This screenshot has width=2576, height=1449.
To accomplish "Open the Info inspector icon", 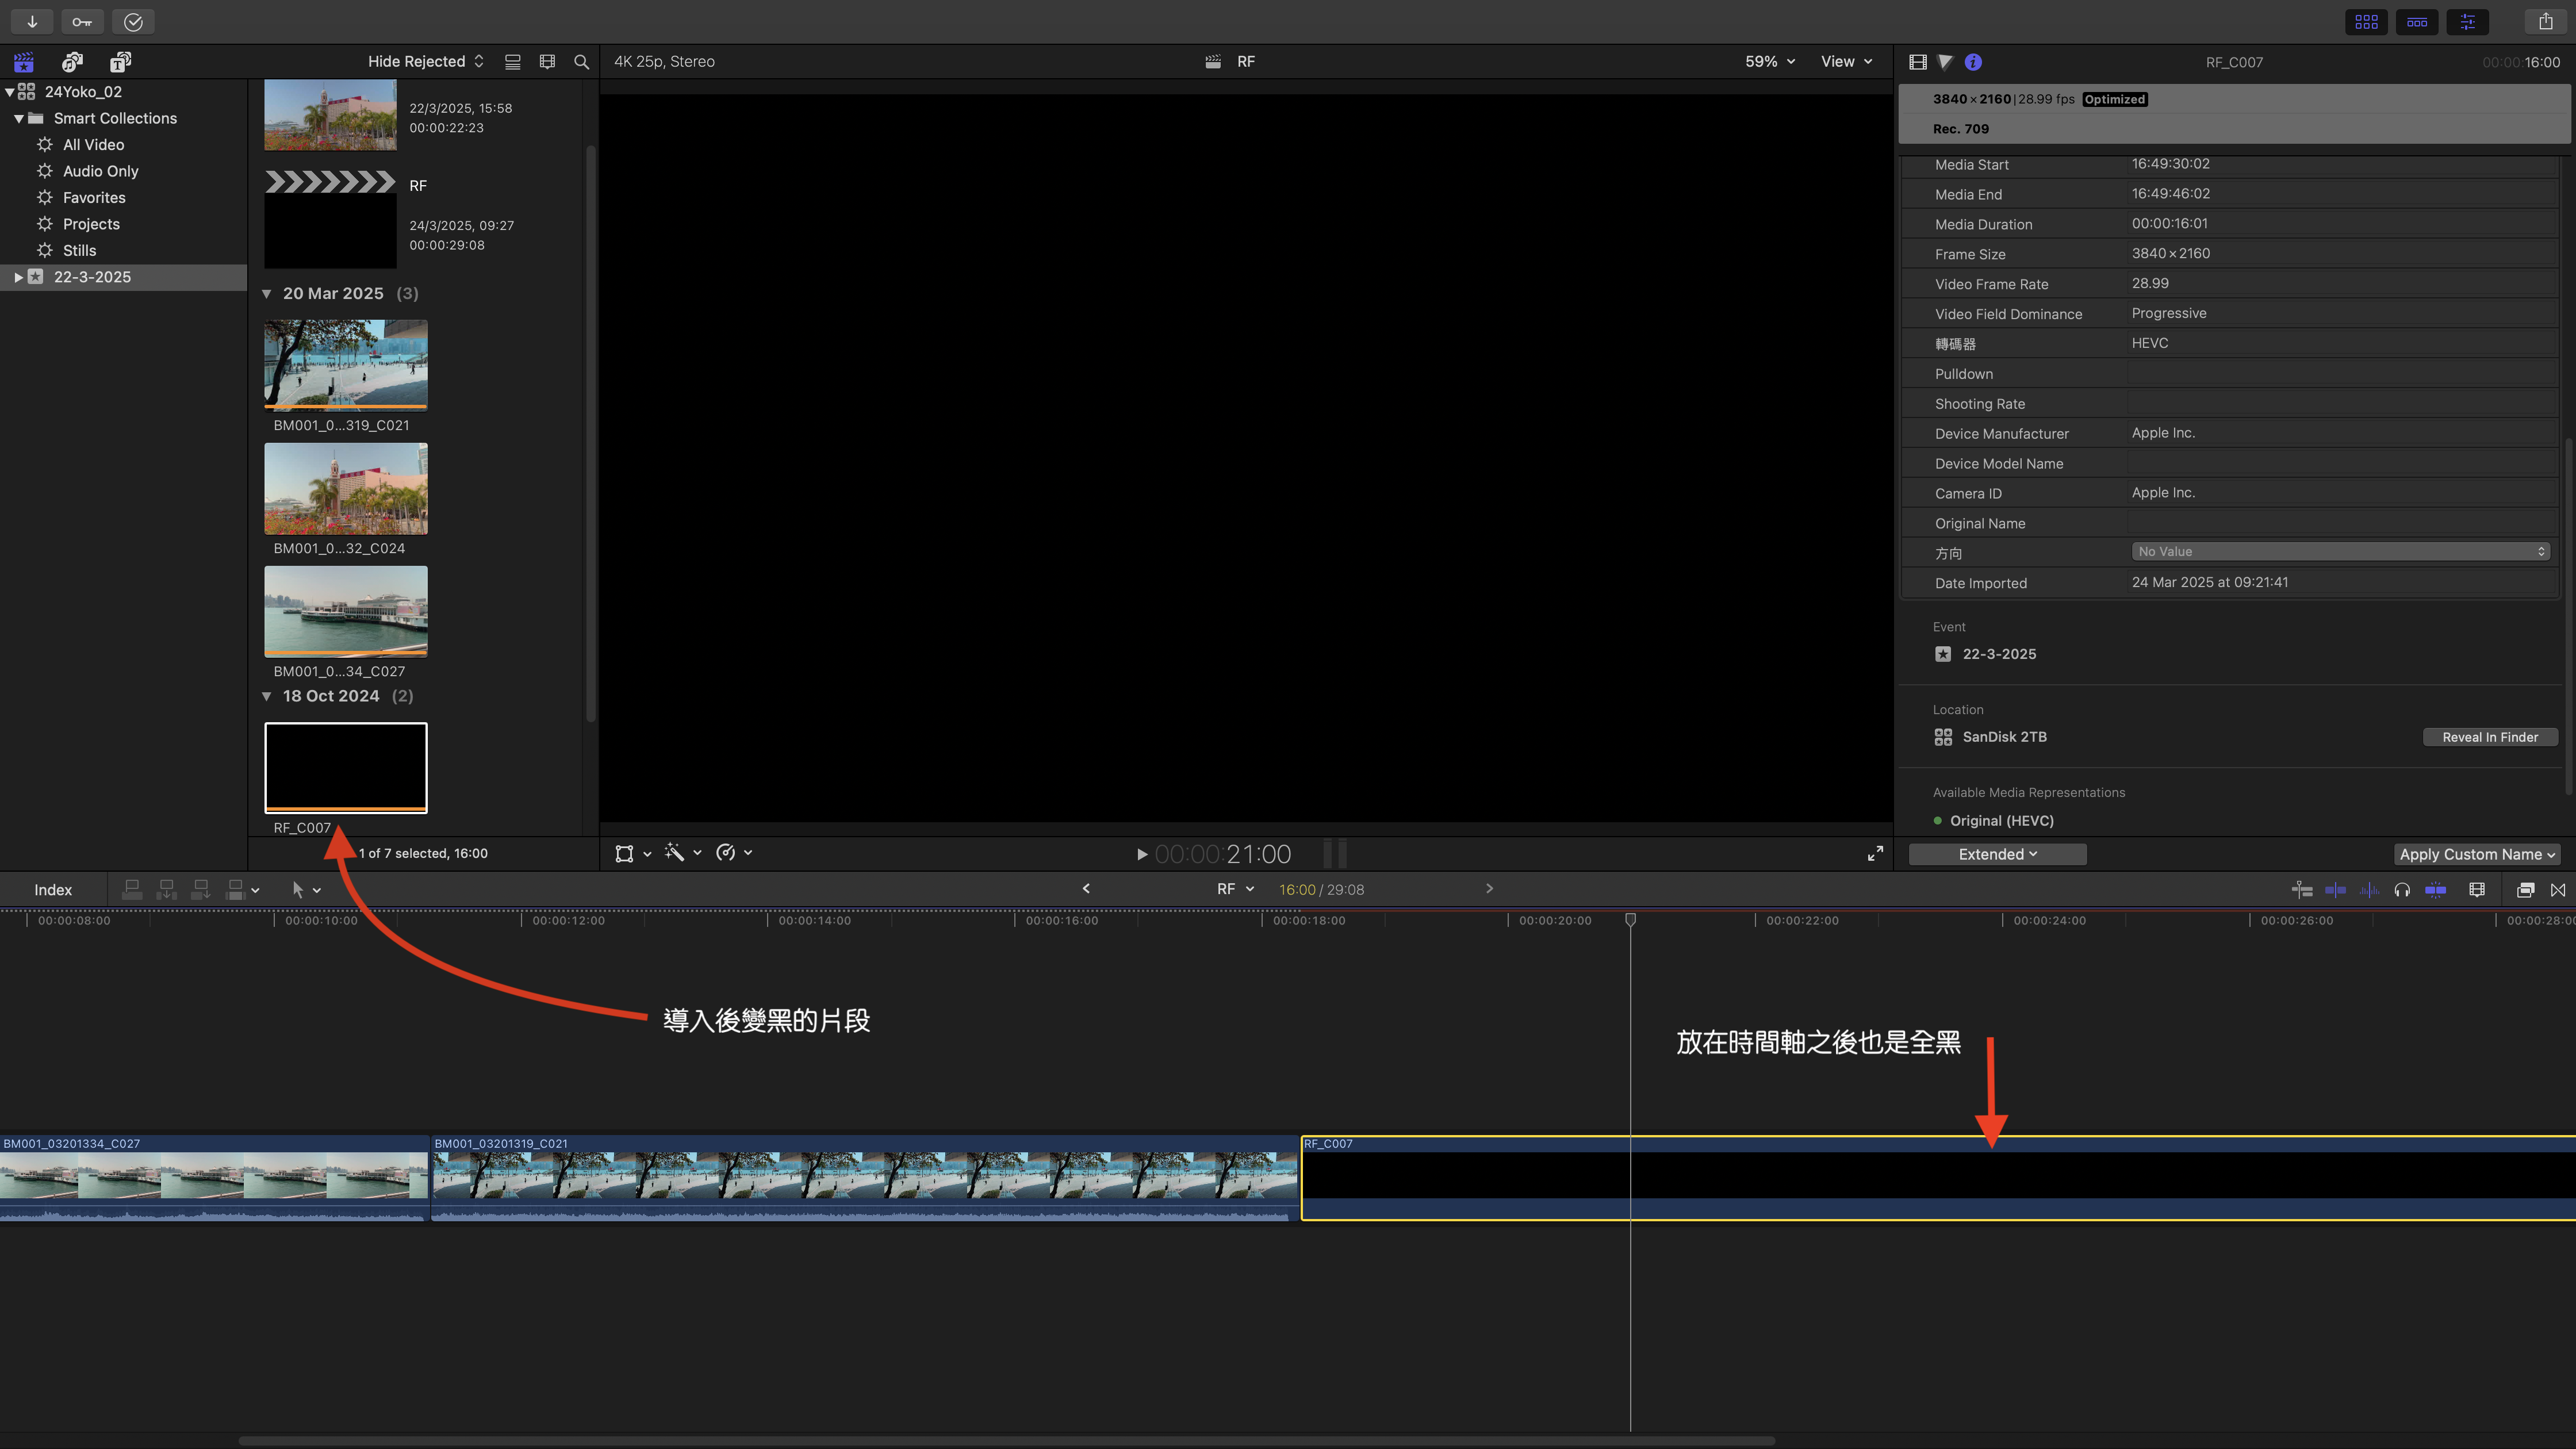I will tap(1973, 62).
